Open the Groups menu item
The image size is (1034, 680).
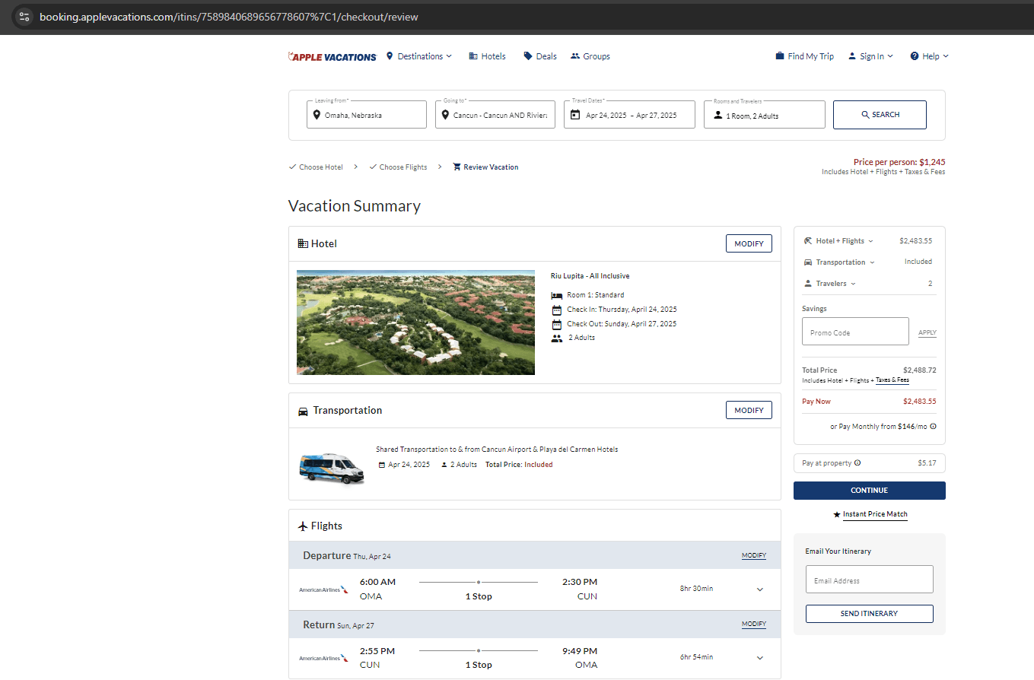(x=590, y=56)
